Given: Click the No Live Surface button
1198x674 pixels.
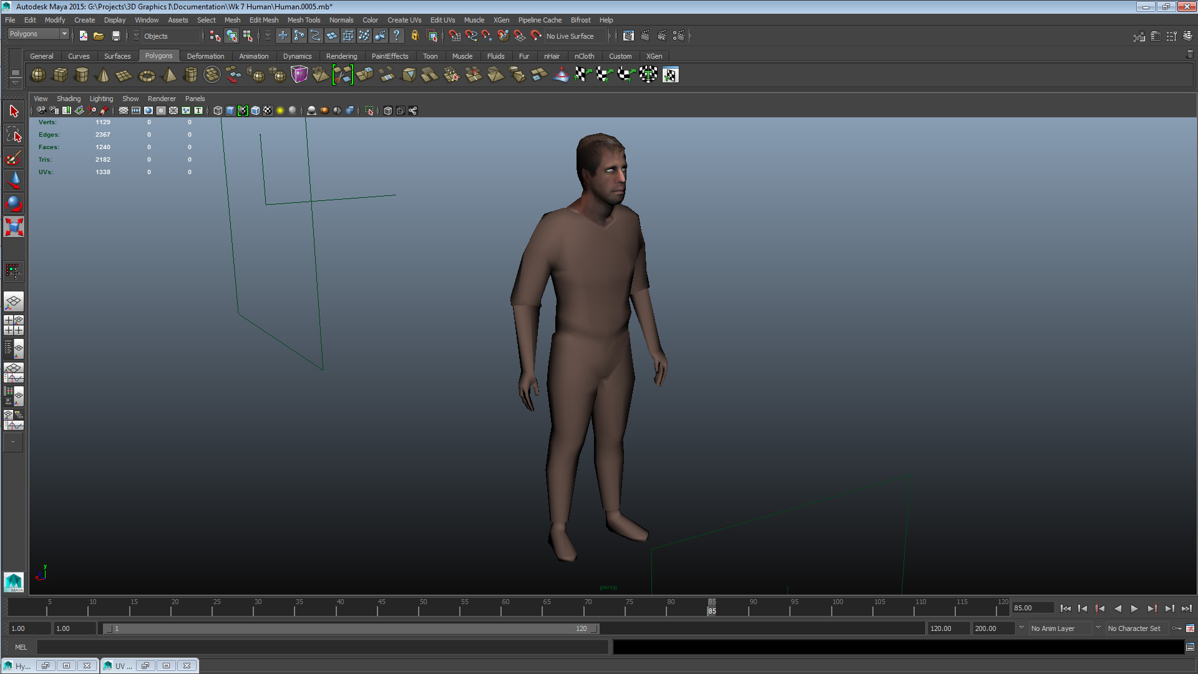Looking at the screenshot, I should coord(570,36).
